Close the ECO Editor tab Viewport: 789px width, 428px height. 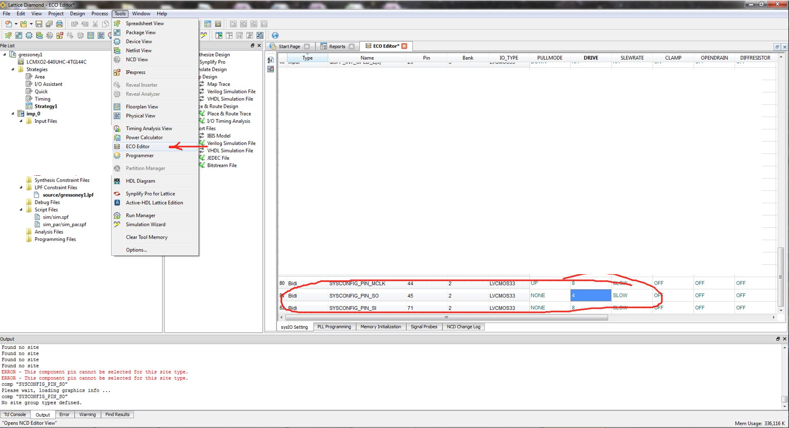[405, 46]
